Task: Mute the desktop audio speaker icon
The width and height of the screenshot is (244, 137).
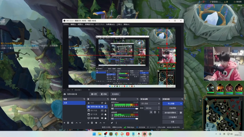Action: click(x=113, y=118)
